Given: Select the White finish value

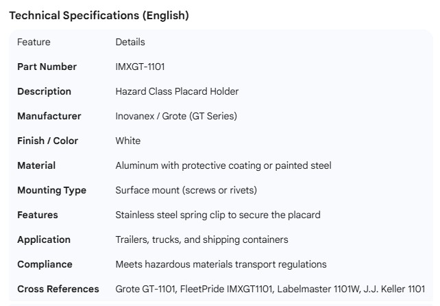Looking at the screenshot, I should point(128,141).
